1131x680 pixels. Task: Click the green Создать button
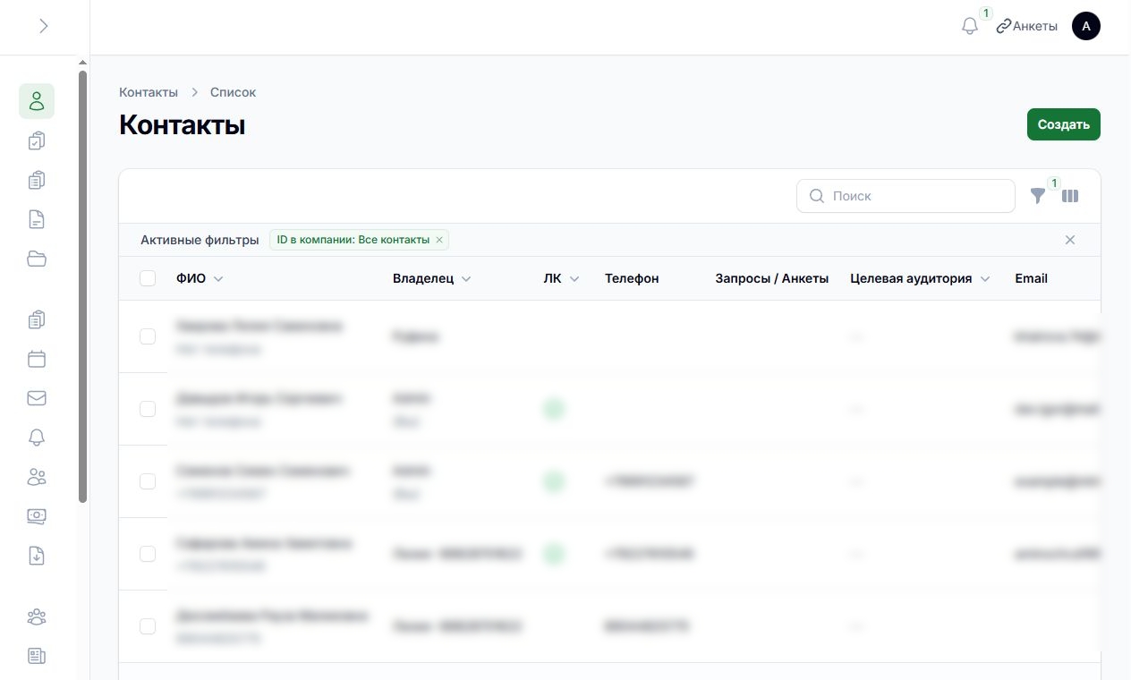pyautogui.click(x=1063, y=124)
